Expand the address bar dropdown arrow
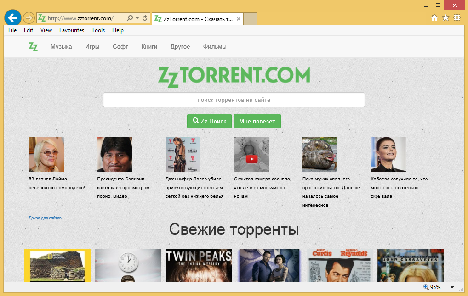This screenshot has height=296, width=468. point(137,18)
